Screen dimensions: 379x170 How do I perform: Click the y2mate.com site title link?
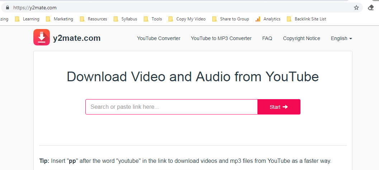pyautogui.click(x=77, y=38)
